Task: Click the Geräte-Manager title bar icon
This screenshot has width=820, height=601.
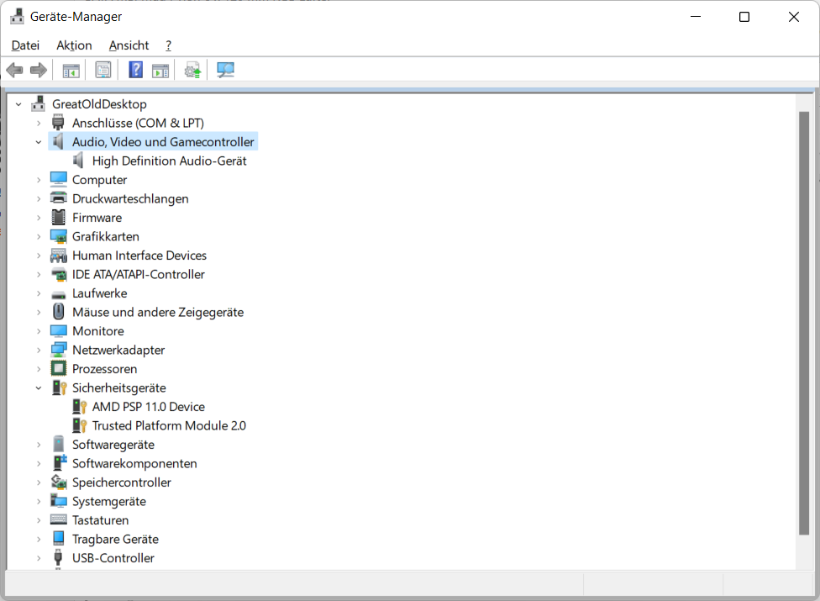Action: 17,16
